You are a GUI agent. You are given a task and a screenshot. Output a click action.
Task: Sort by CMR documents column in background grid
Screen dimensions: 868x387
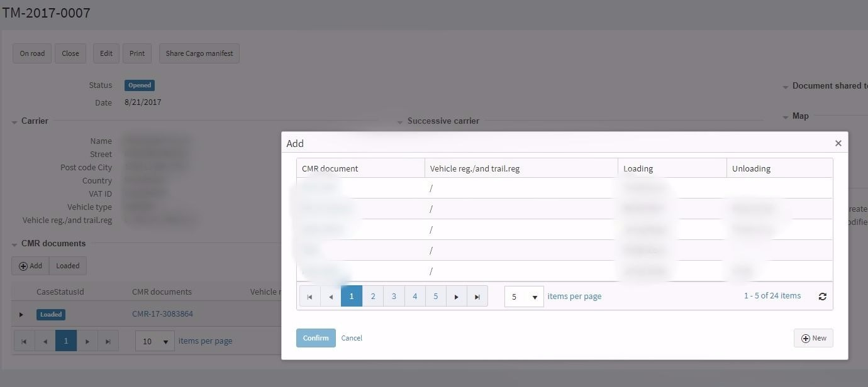pyautogui.click(x=162, y=292)
